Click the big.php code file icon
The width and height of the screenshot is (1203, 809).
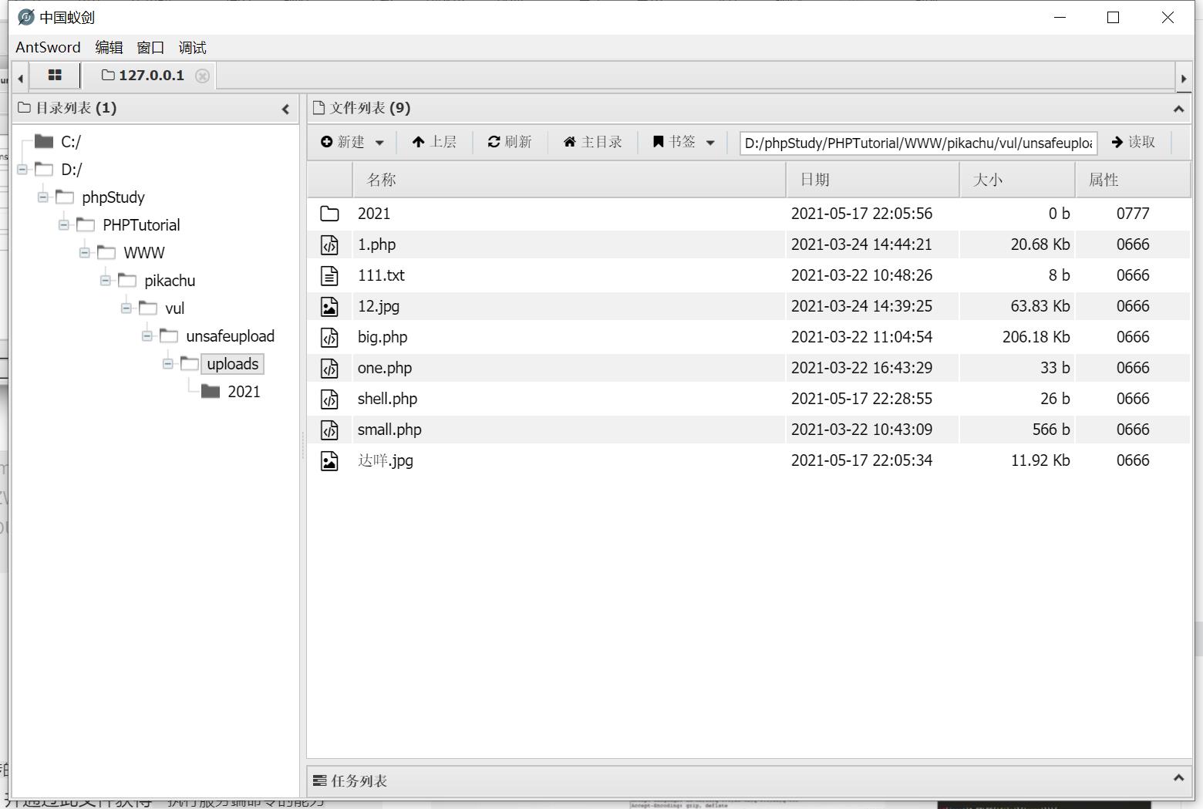click(329, 337)
